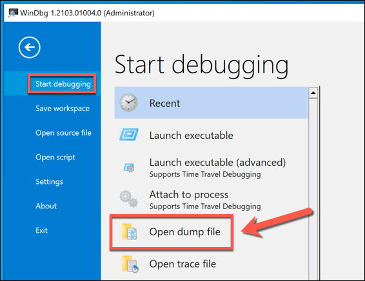Screen dimensions: 365x281
Task: Choose Launch executable option
Action: 211,135
